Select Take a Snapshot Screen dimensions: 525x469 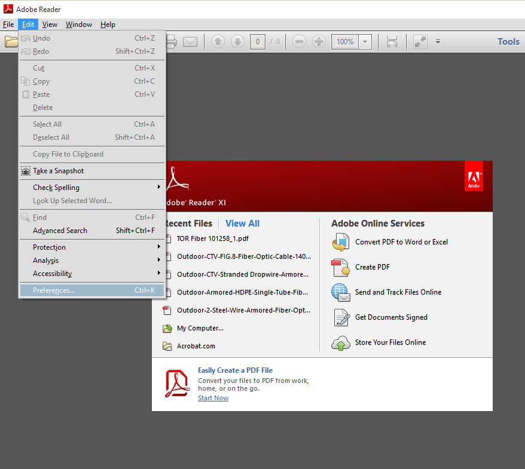point(92,171)
